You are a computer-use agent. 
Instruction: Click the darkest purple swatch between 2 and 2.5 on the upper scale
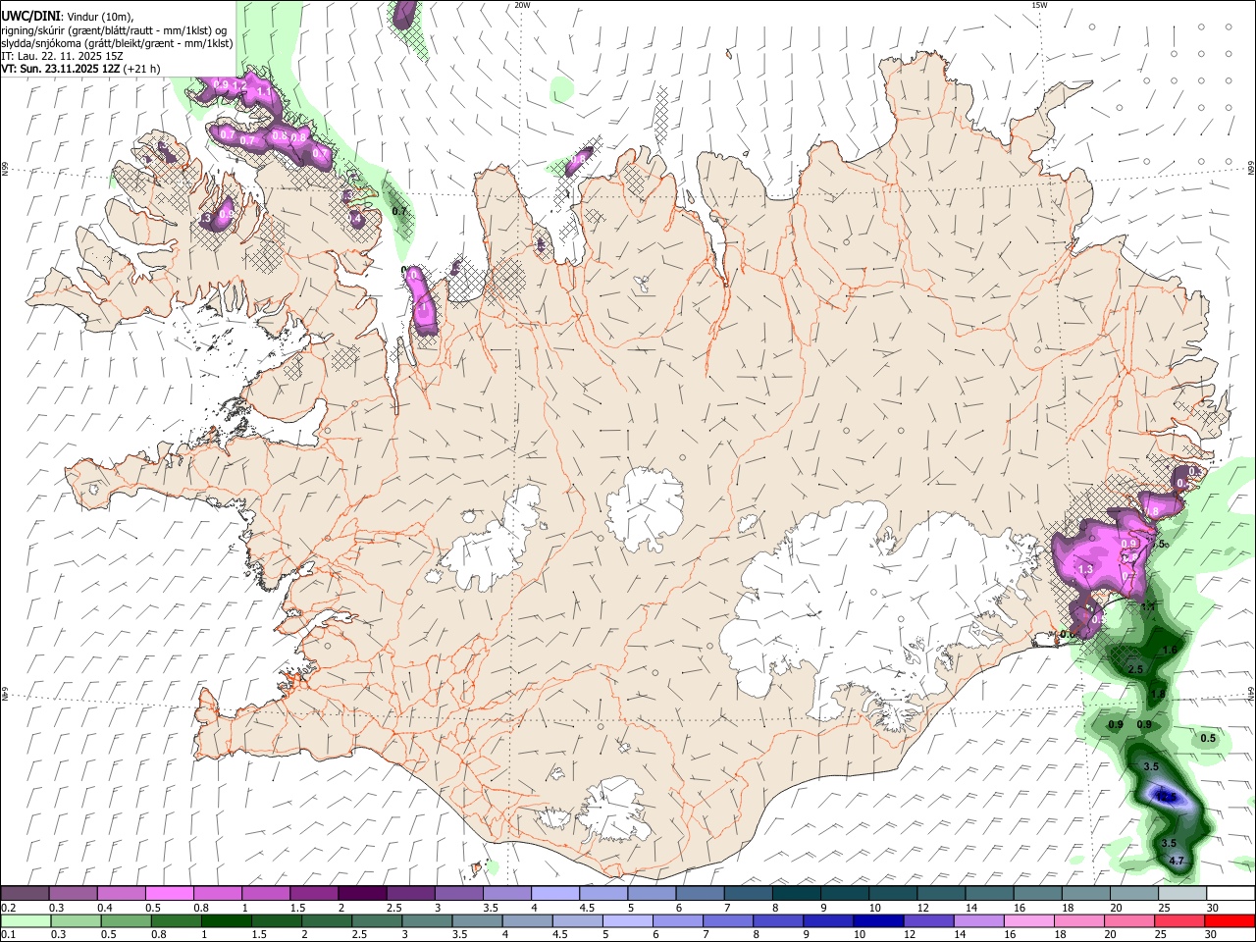pos(362,894)
